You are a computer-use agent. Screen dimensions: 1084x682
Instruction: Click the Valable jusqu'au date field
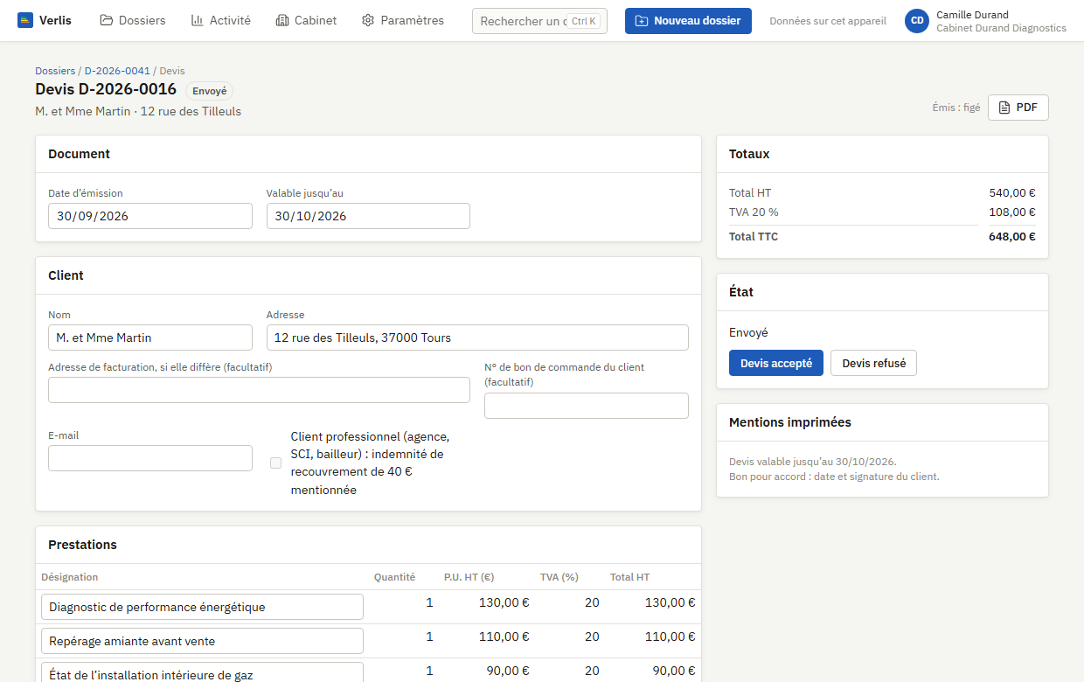pos(368,216)
